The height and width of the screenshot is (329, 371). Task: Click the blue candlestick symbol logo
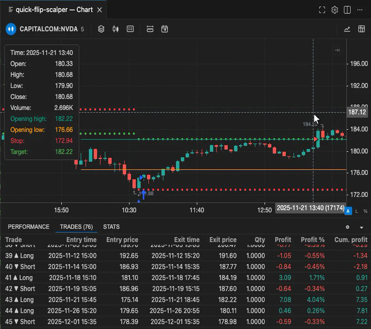[11, 29]
